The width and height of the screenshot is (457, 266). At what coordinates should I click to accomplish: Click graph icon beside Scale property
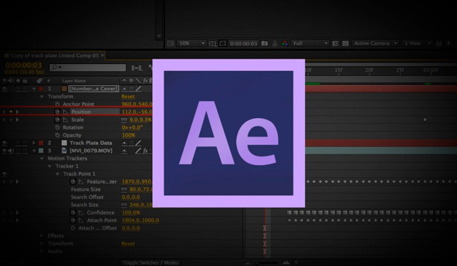(66, 119)
